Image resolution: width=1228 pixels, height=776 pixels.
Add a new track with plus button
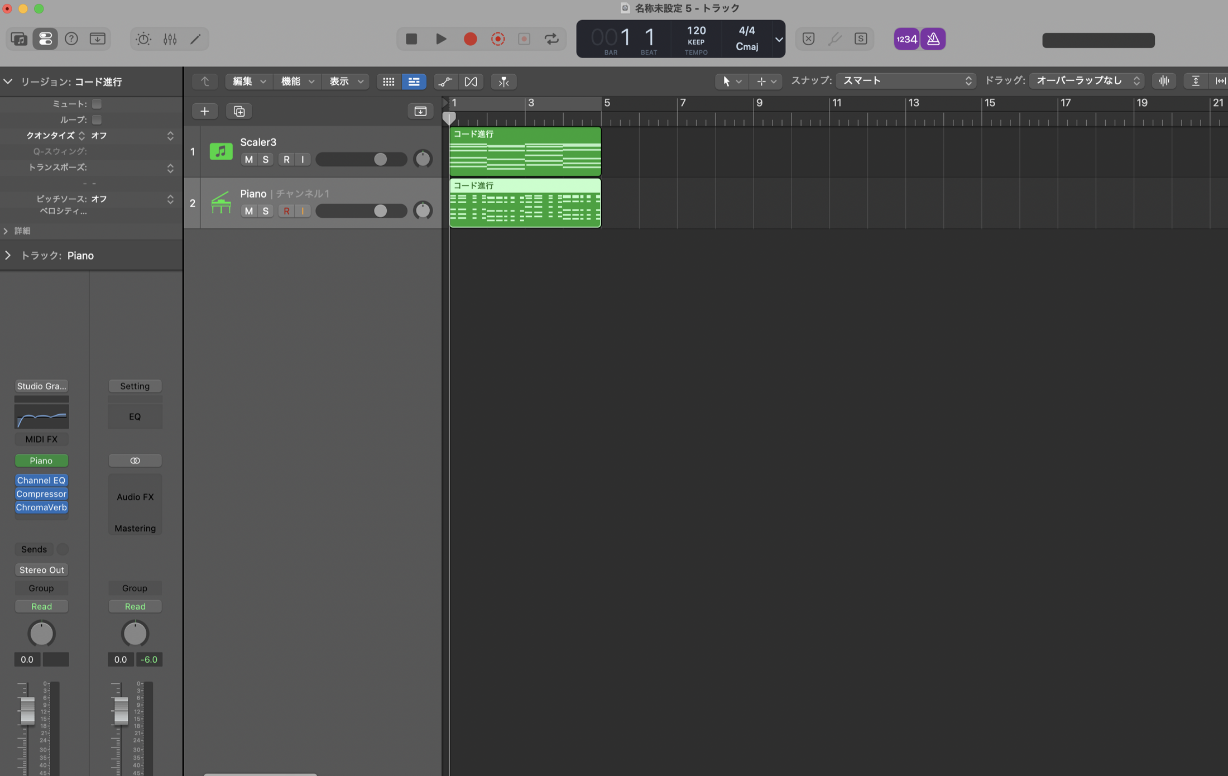pyautogui.click(x=205, y=111)
